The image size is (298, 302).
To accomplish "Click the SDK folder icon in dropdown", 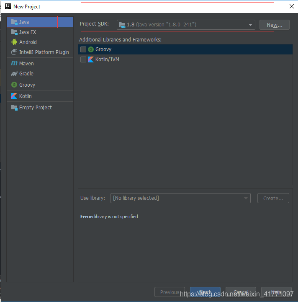I will 122,25.
